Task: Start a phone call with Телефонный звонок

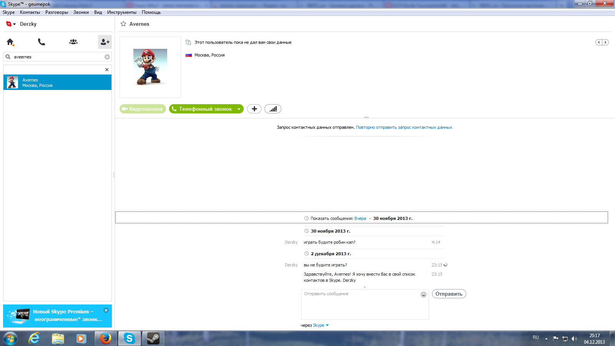Action: coord(202,109)
